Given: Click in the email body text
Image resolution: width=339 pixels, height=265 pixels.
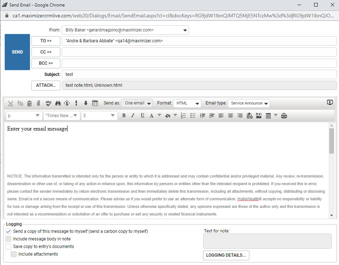Looking at the screenshot, I should (37, 129).
